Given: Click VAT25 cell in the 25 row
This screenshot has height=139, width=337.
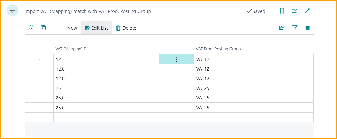Looking at the screenshot, I should pyautogui.click(x=253, y=88).
